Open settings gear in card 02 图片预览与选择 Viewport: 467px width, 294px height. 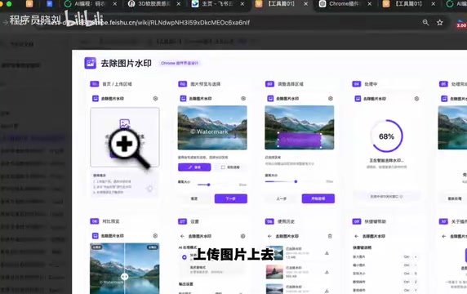243,98
